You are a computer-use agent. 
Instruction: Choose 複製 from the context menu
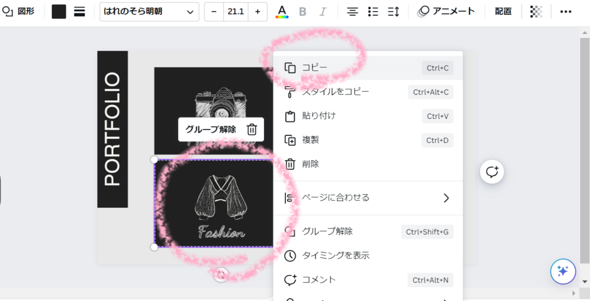[368, 140]
